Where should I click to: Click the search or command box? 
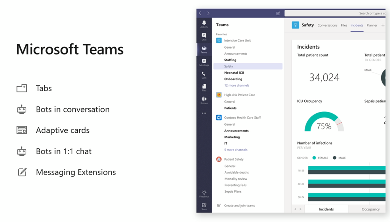pos(335,13)
